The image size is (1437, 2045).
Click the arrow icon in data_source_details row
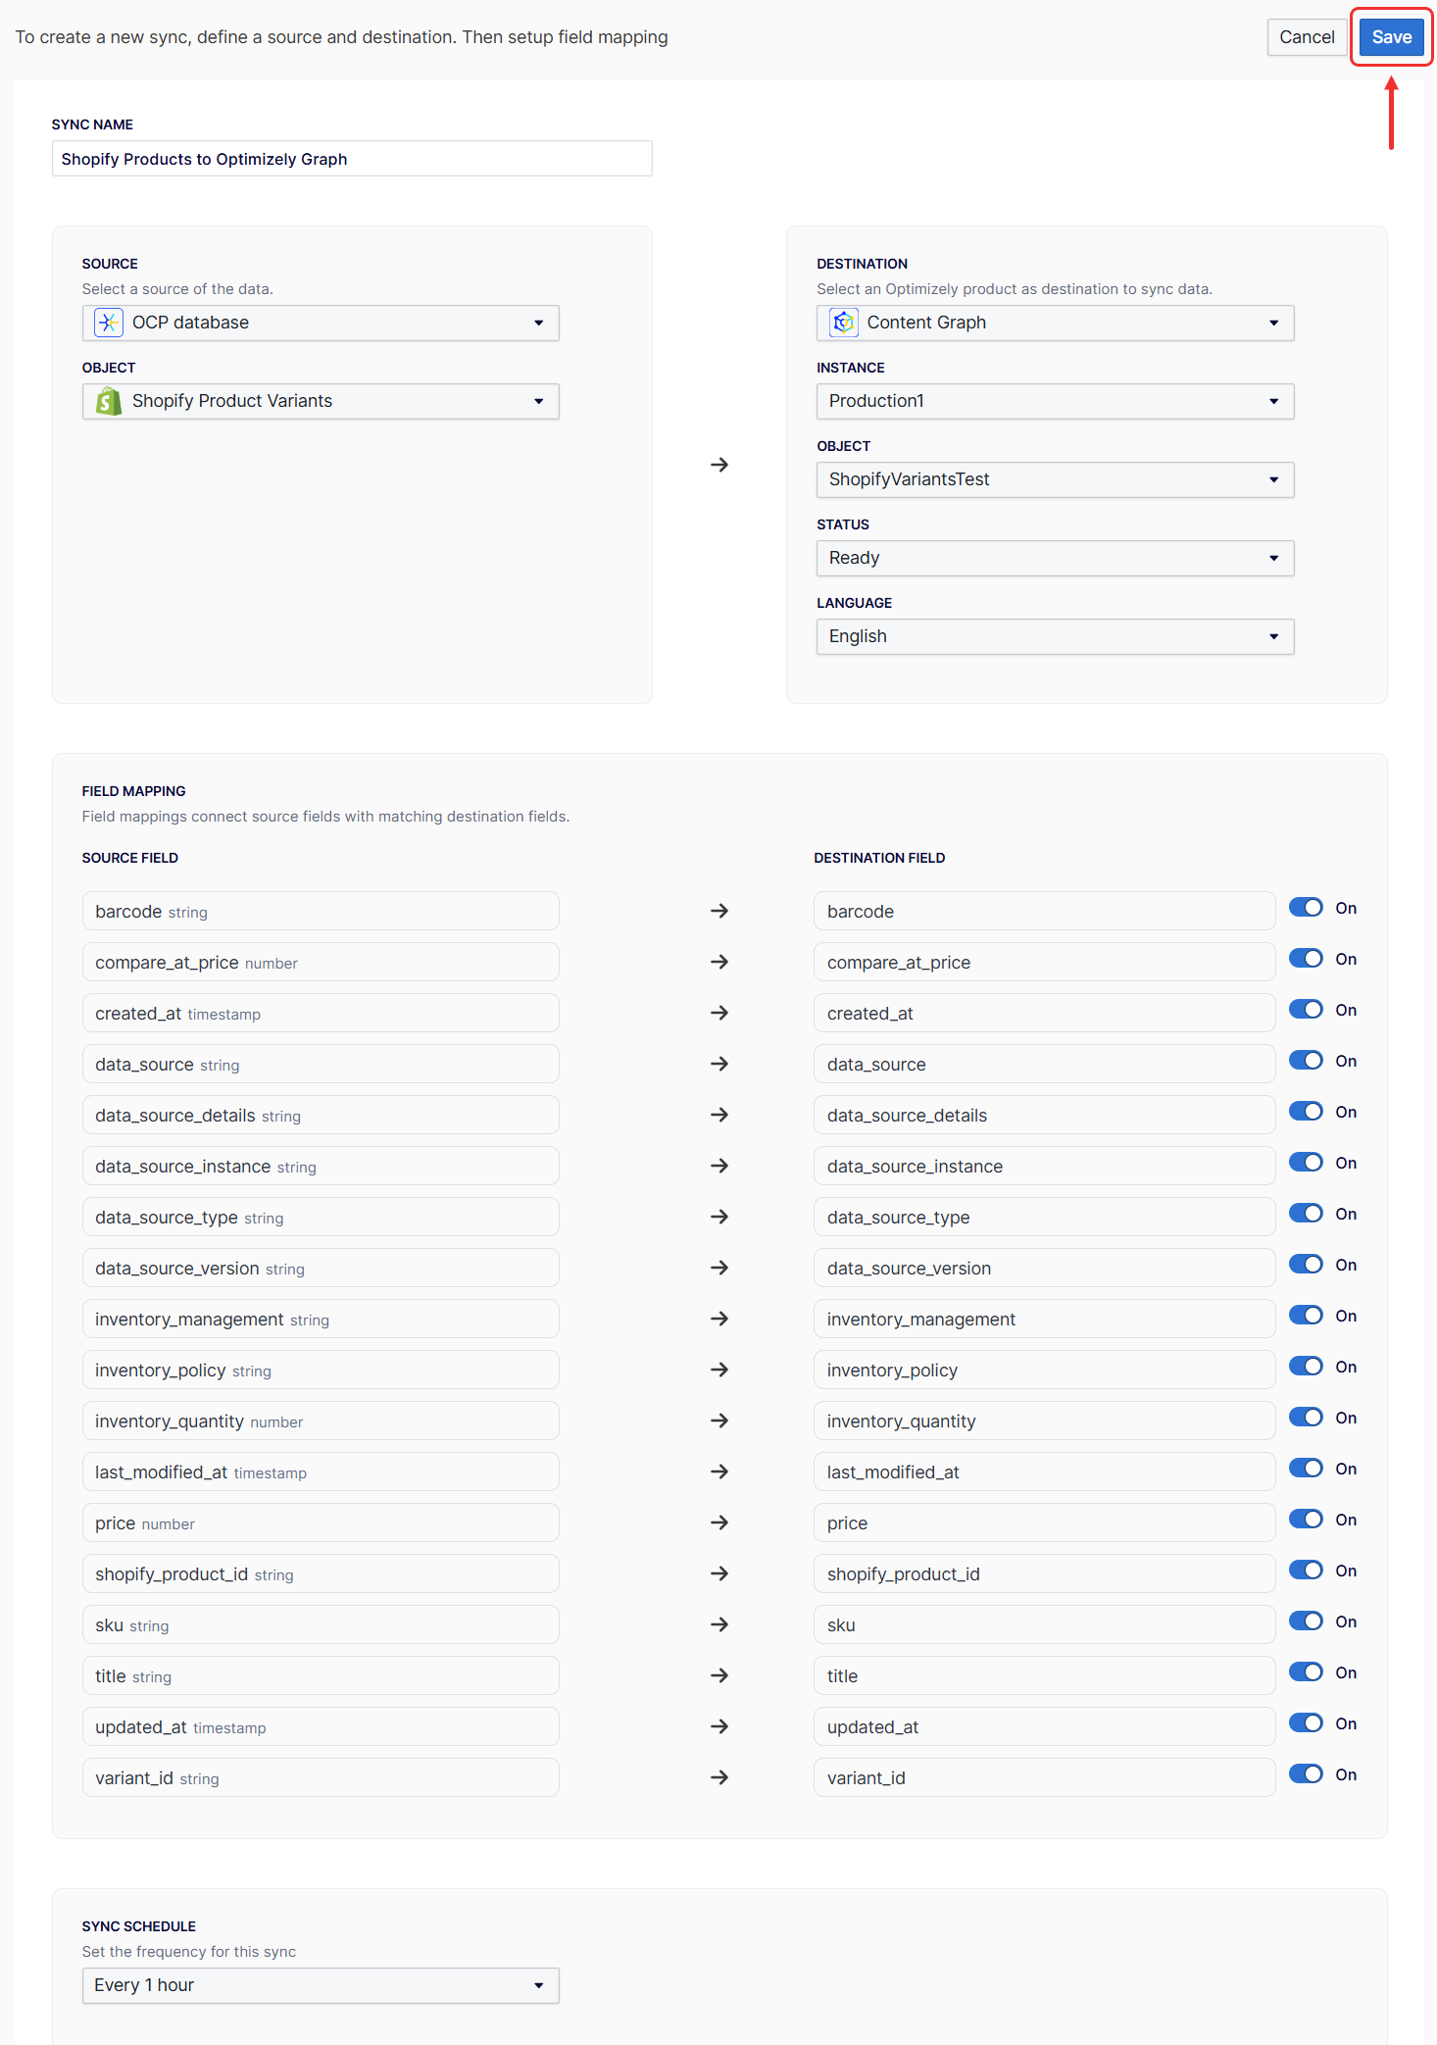[x=719, y=1115]
